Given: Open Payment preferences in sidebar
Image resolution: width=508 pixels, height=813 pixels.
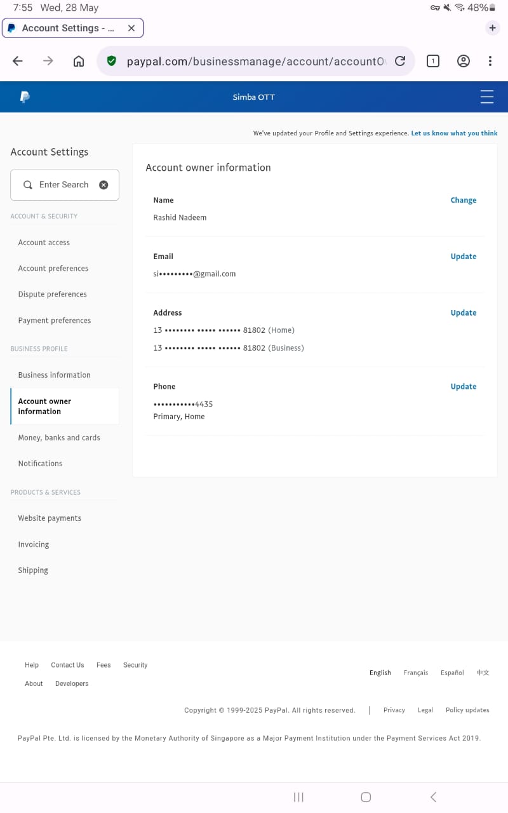Looking at the screenshot, I should 55,321.
